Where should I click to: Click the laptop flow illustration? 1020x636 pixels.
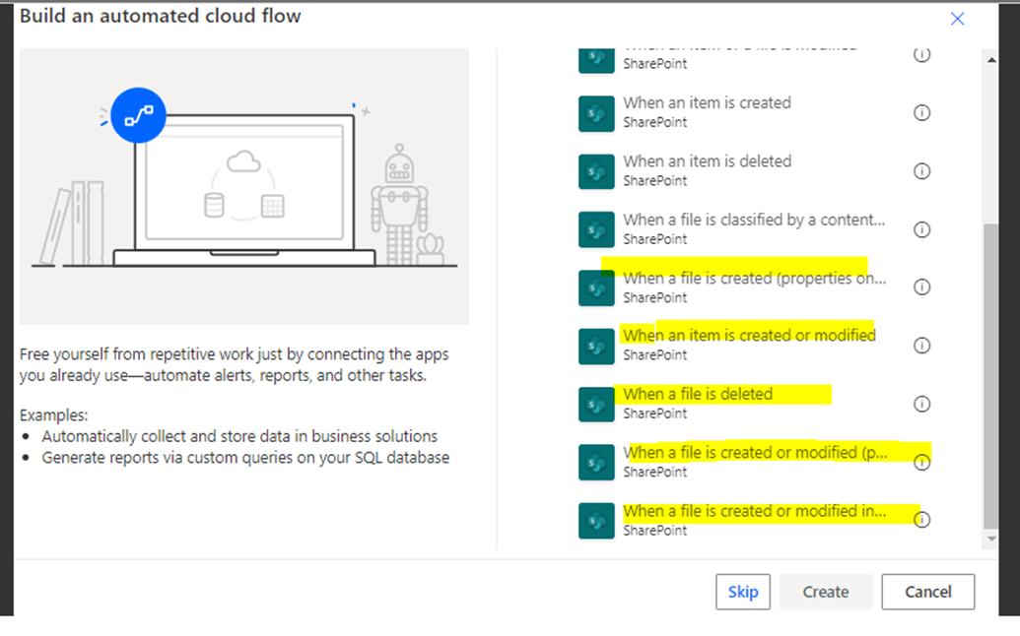244,186
